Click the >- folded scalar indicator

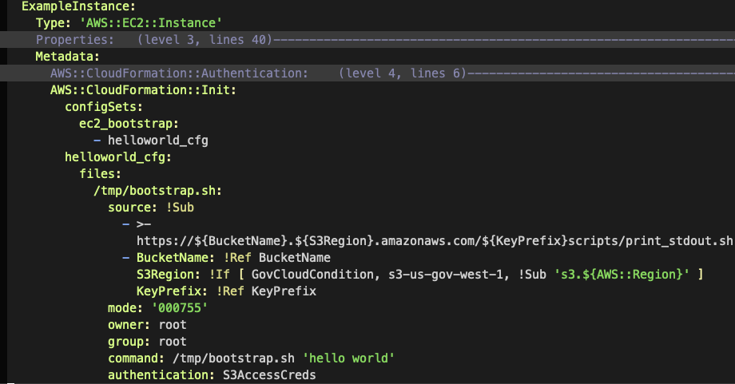(x=144, y=224)
